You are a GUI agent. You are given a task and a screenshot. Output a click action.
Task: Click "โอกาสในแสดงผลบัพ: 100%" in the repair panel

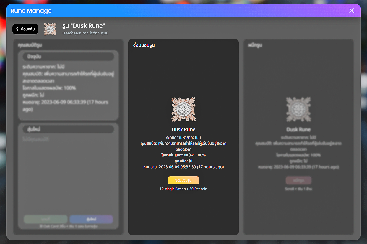(x=183, y=155)
